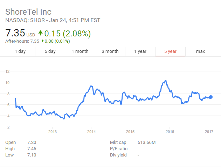The width and height of the screenshot is (221, 167).
Task: Open the 3 month tab
Action: (110, 51)
